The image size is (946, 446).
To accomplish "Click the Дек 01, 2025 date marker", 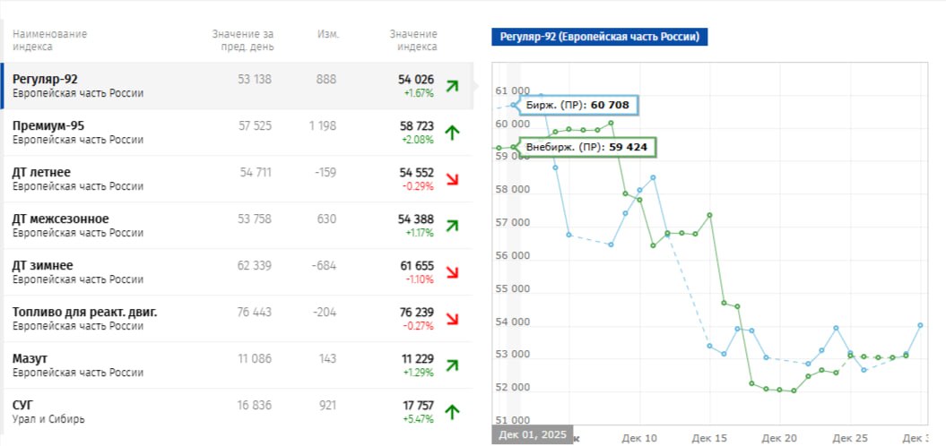I will pos(533,436).
